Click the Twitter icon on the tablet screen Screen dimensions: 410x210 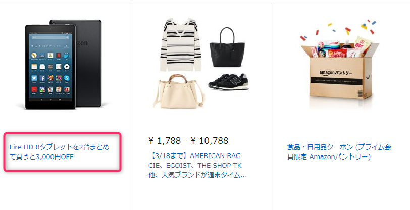(34, 78)
